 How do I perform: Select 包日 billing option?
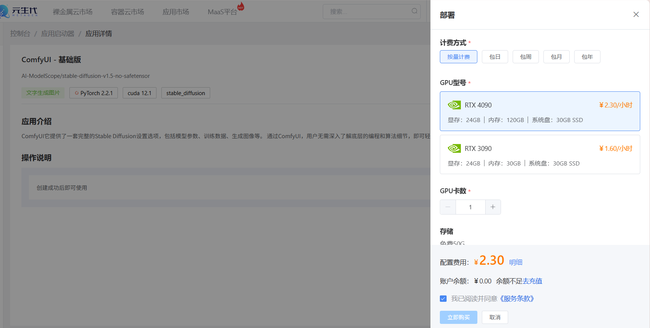(x=495, y=57)
